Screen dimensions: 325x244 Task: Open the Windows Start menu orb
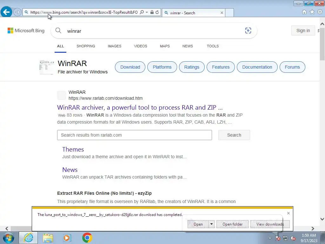[x=9, y=238]
